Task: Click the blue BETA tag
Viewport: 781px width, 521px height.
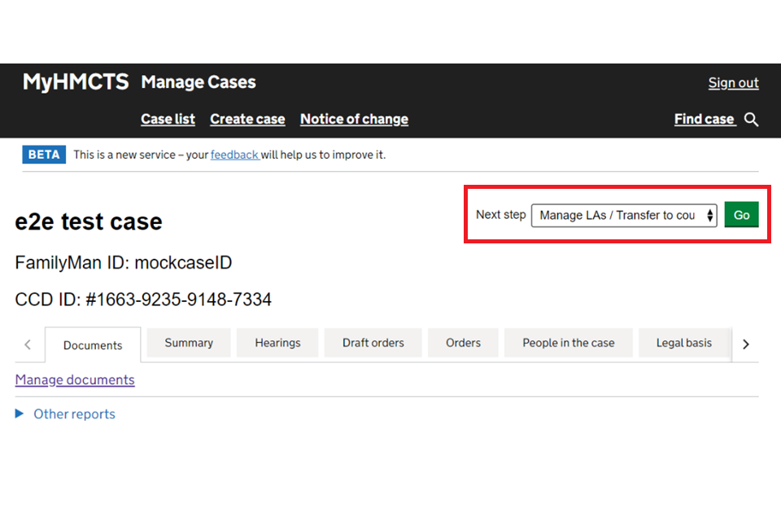Action: point(44,155)
